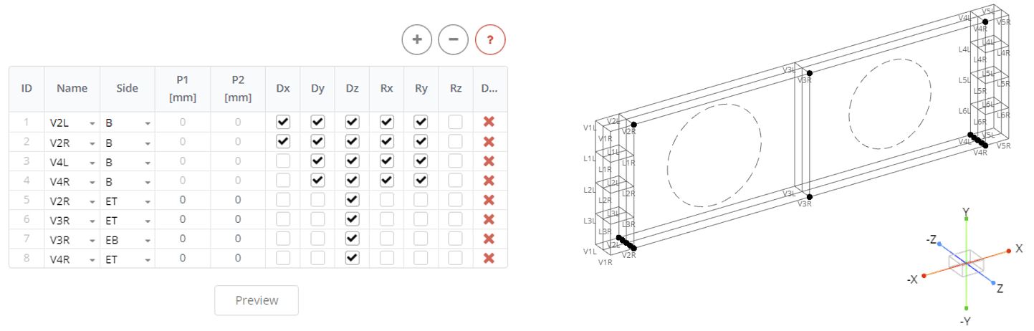The image size is (1034, 331).
Task: Toggle Dz checkbox in row 7
Action: point(352,239)
